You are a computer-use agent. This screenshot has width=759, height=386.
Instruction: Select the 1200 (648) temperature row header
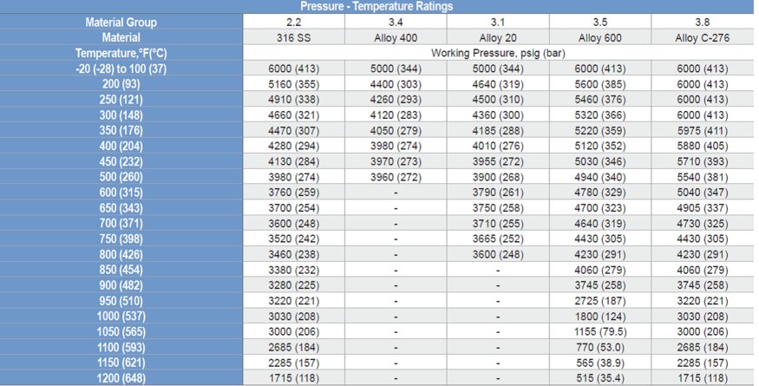(x=121, y=378)
